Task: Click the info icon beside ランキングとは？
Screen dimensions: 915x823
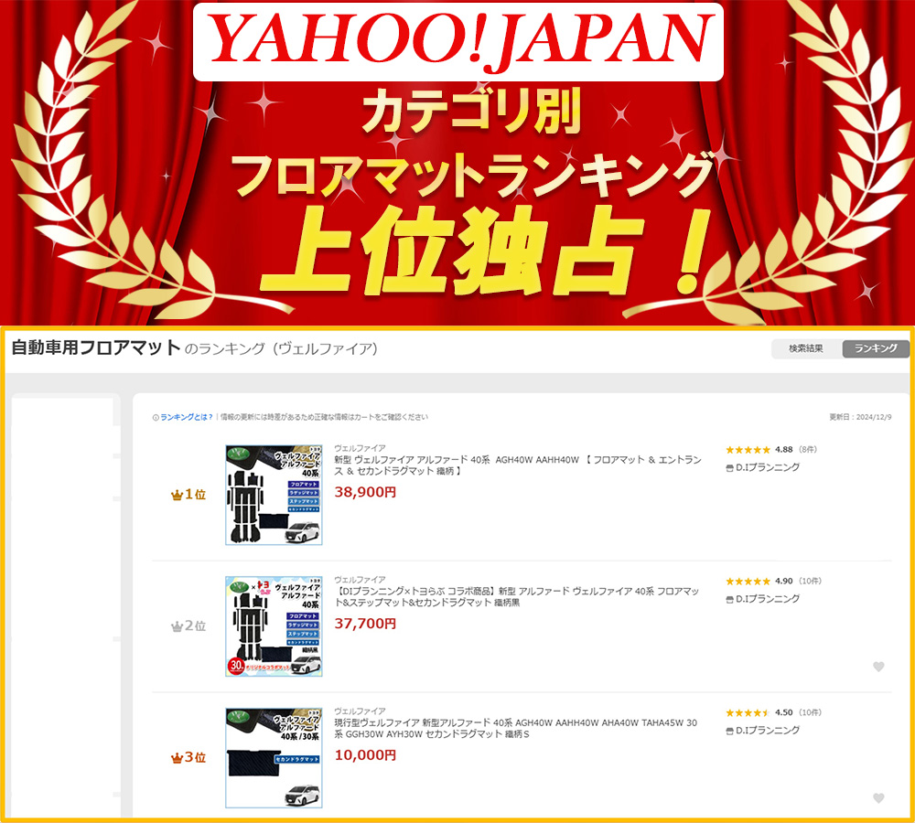Action: pos(156,418)
